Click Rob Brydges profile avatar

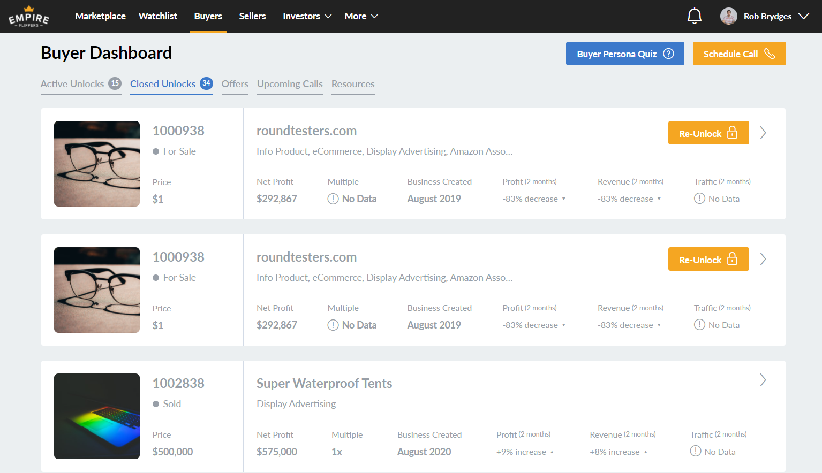pyautogui.click(x=729, y=16)
